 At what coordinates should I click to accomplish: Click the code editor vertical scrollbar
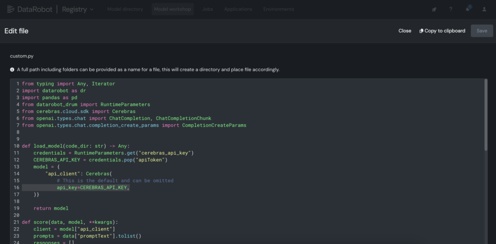click(486, 115)
